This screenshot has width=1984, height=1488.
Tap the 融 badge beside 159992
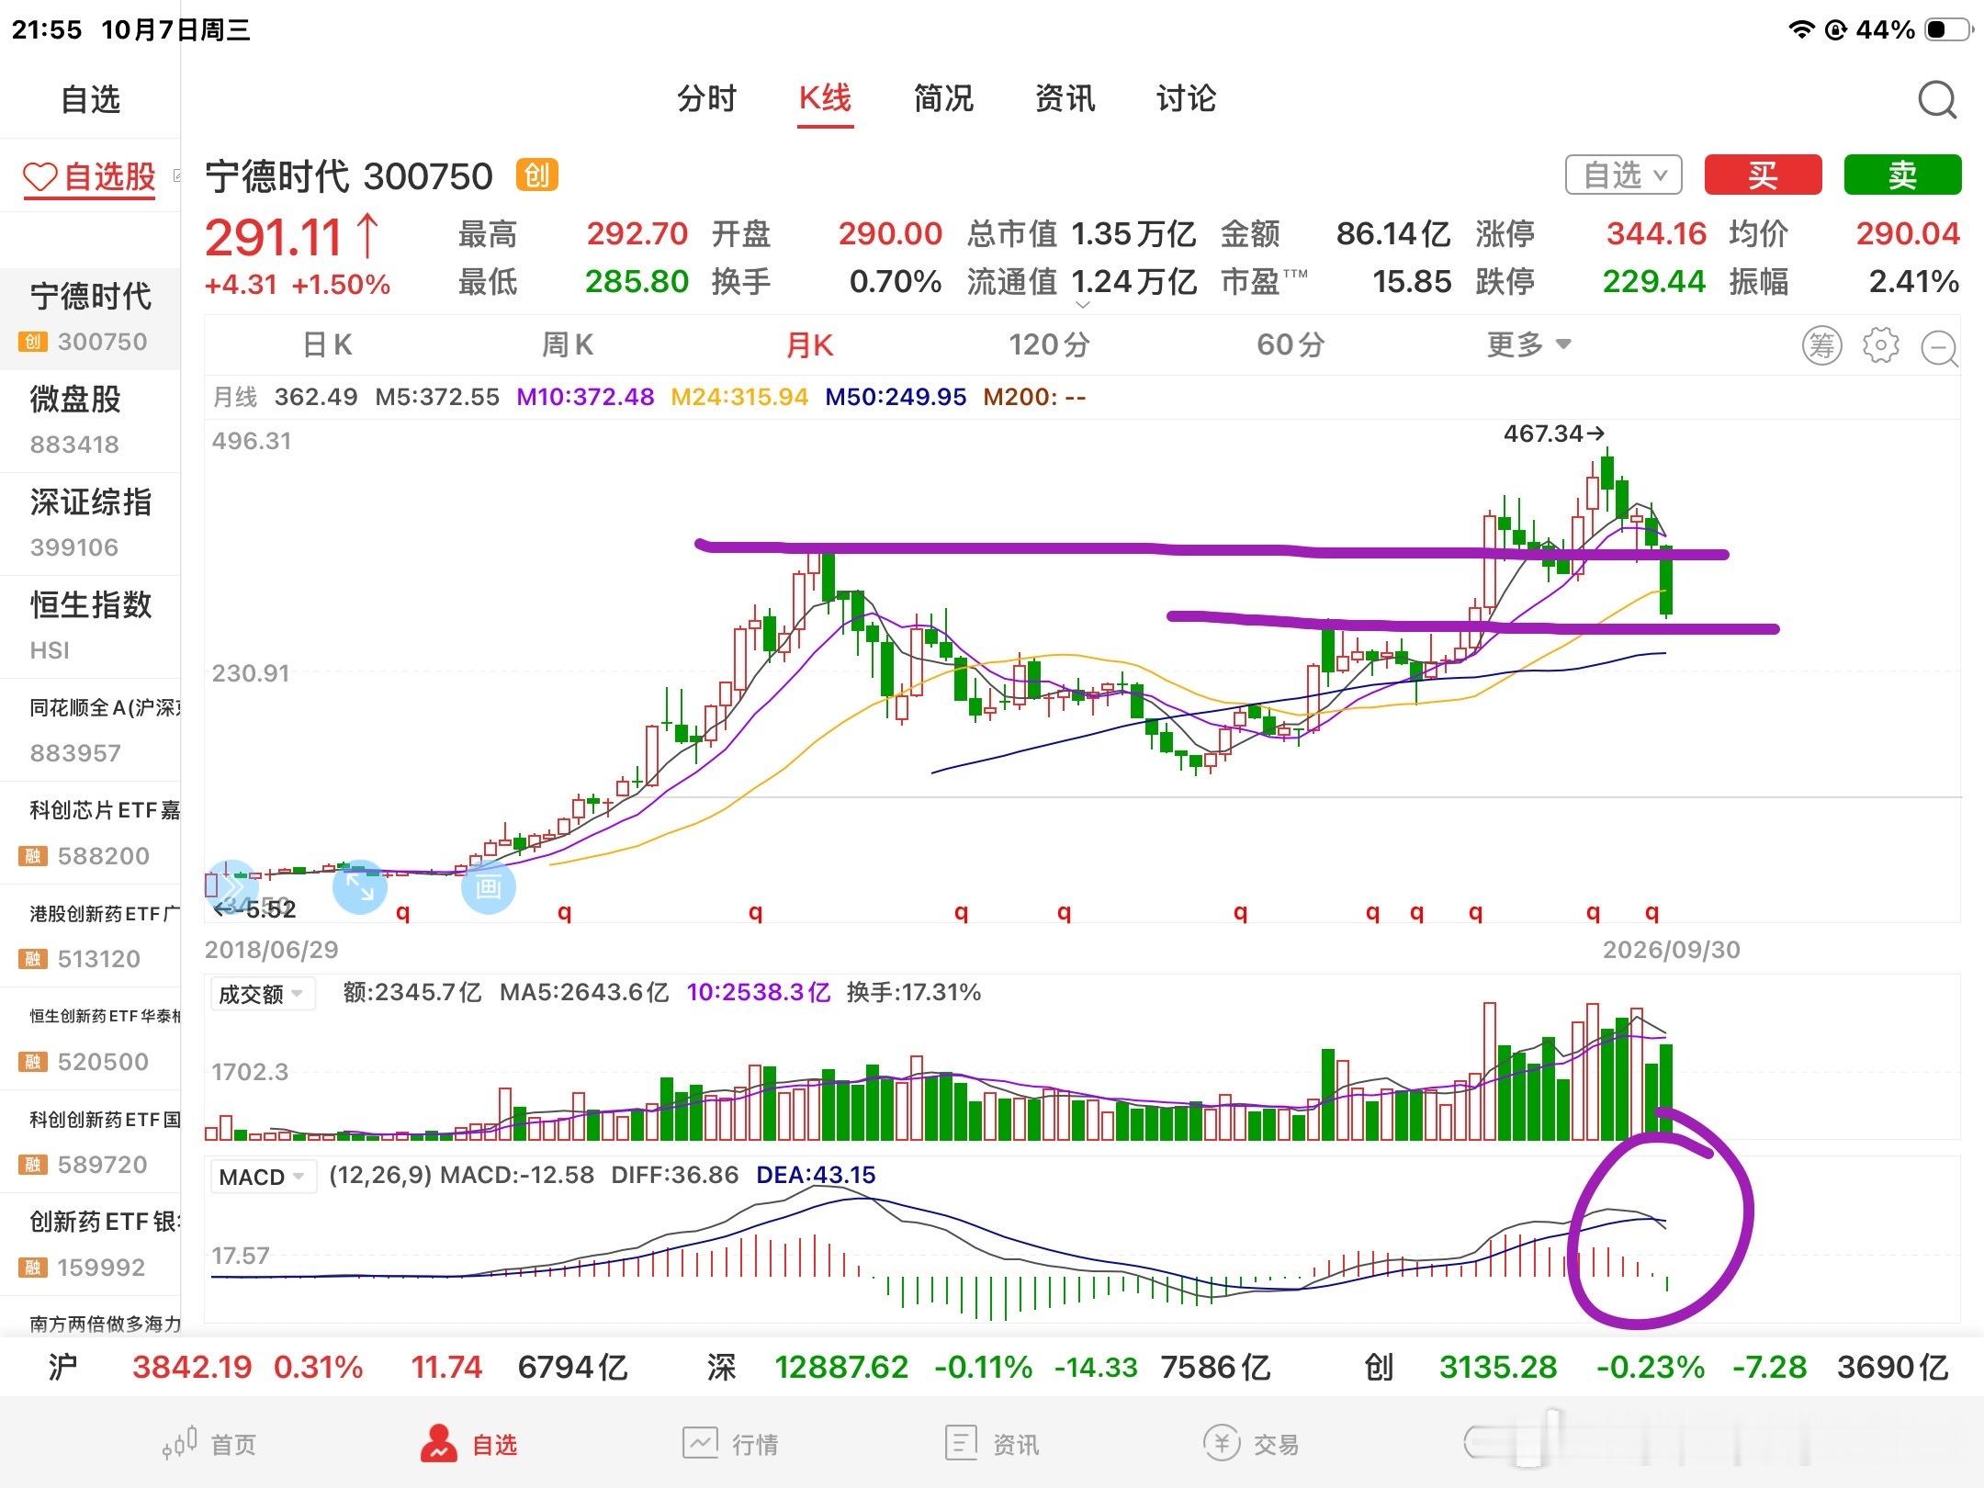[33, 1268]
